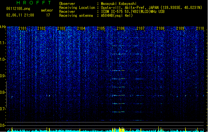Click the 2103 time marker
Viewport: 208px width, 132px height.
pos(61,28)
